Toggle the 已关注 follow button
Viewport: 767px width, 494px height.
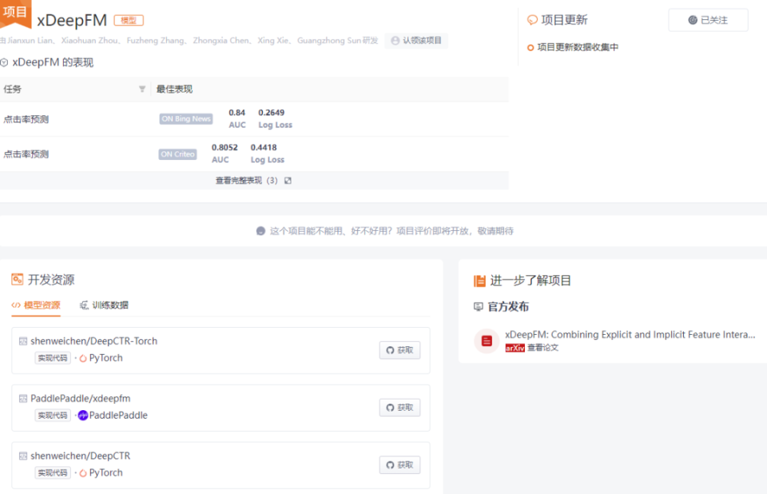coord(708,20)
